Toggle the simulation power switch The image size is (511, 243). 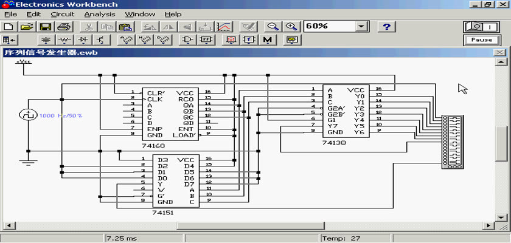(x=481, y=27)
